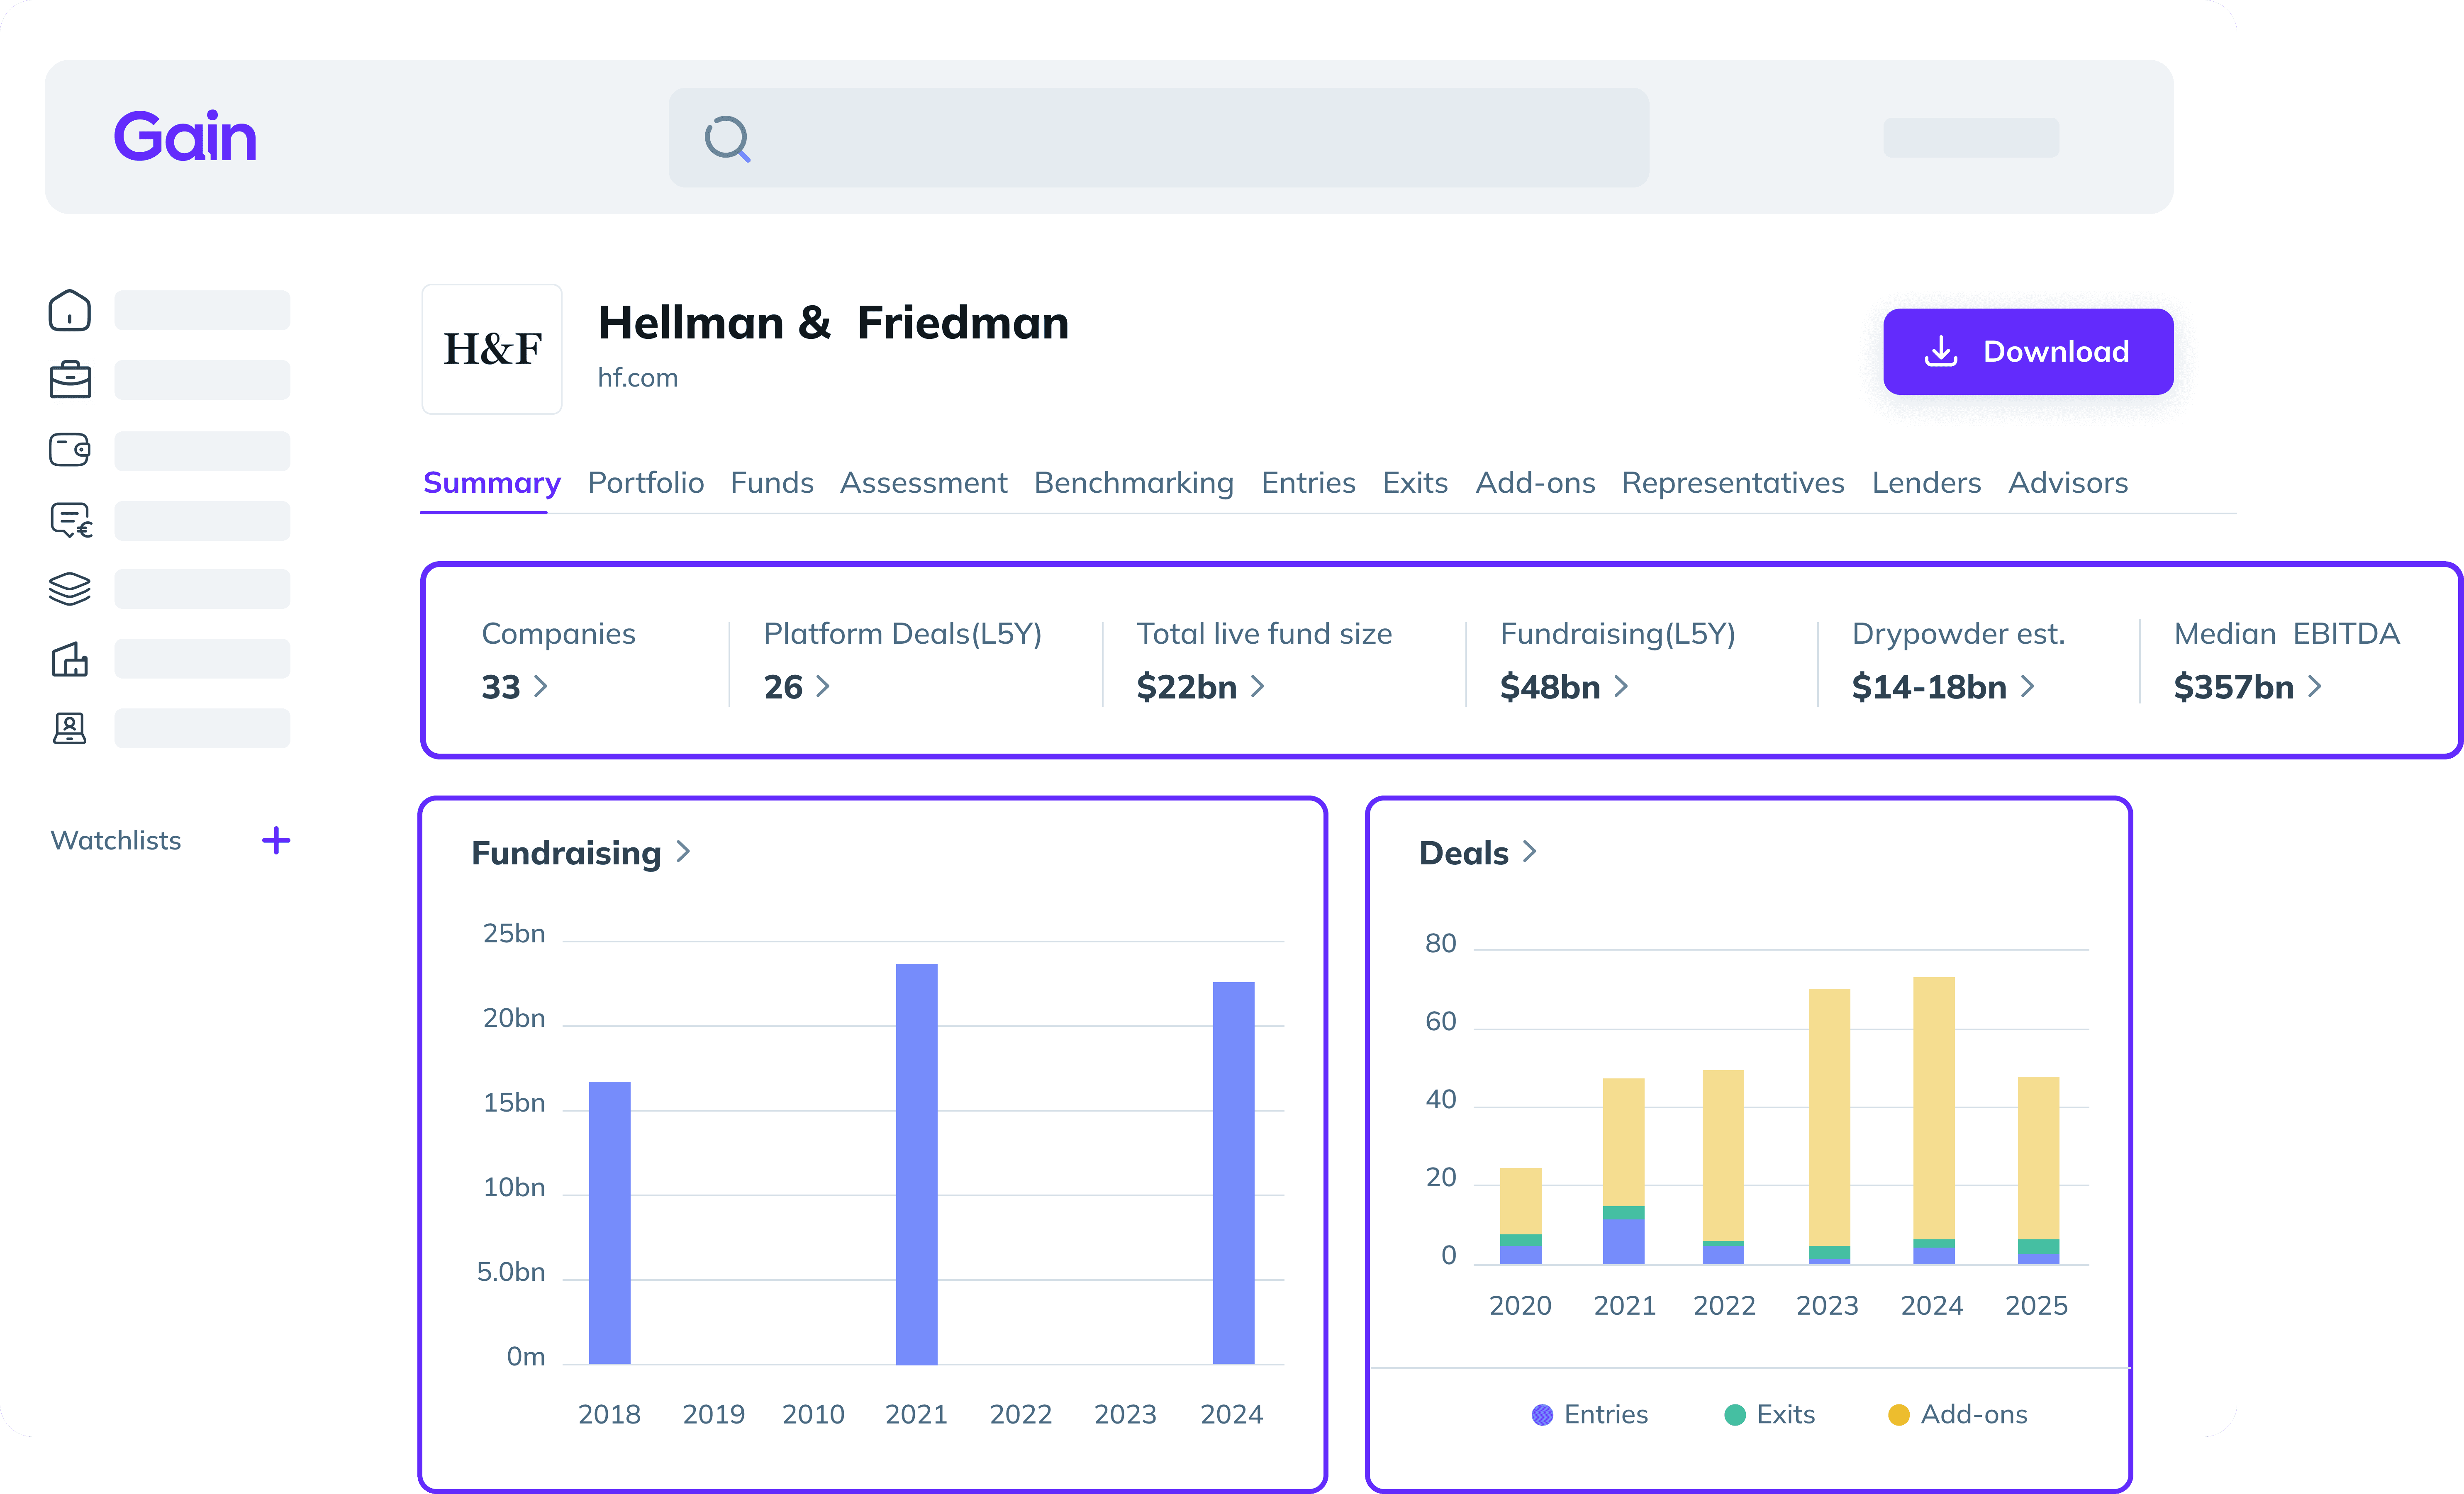Open the stacked layers sidebar icon
This screenshot has height=1494, width=2464.
(x=69, y=589)
